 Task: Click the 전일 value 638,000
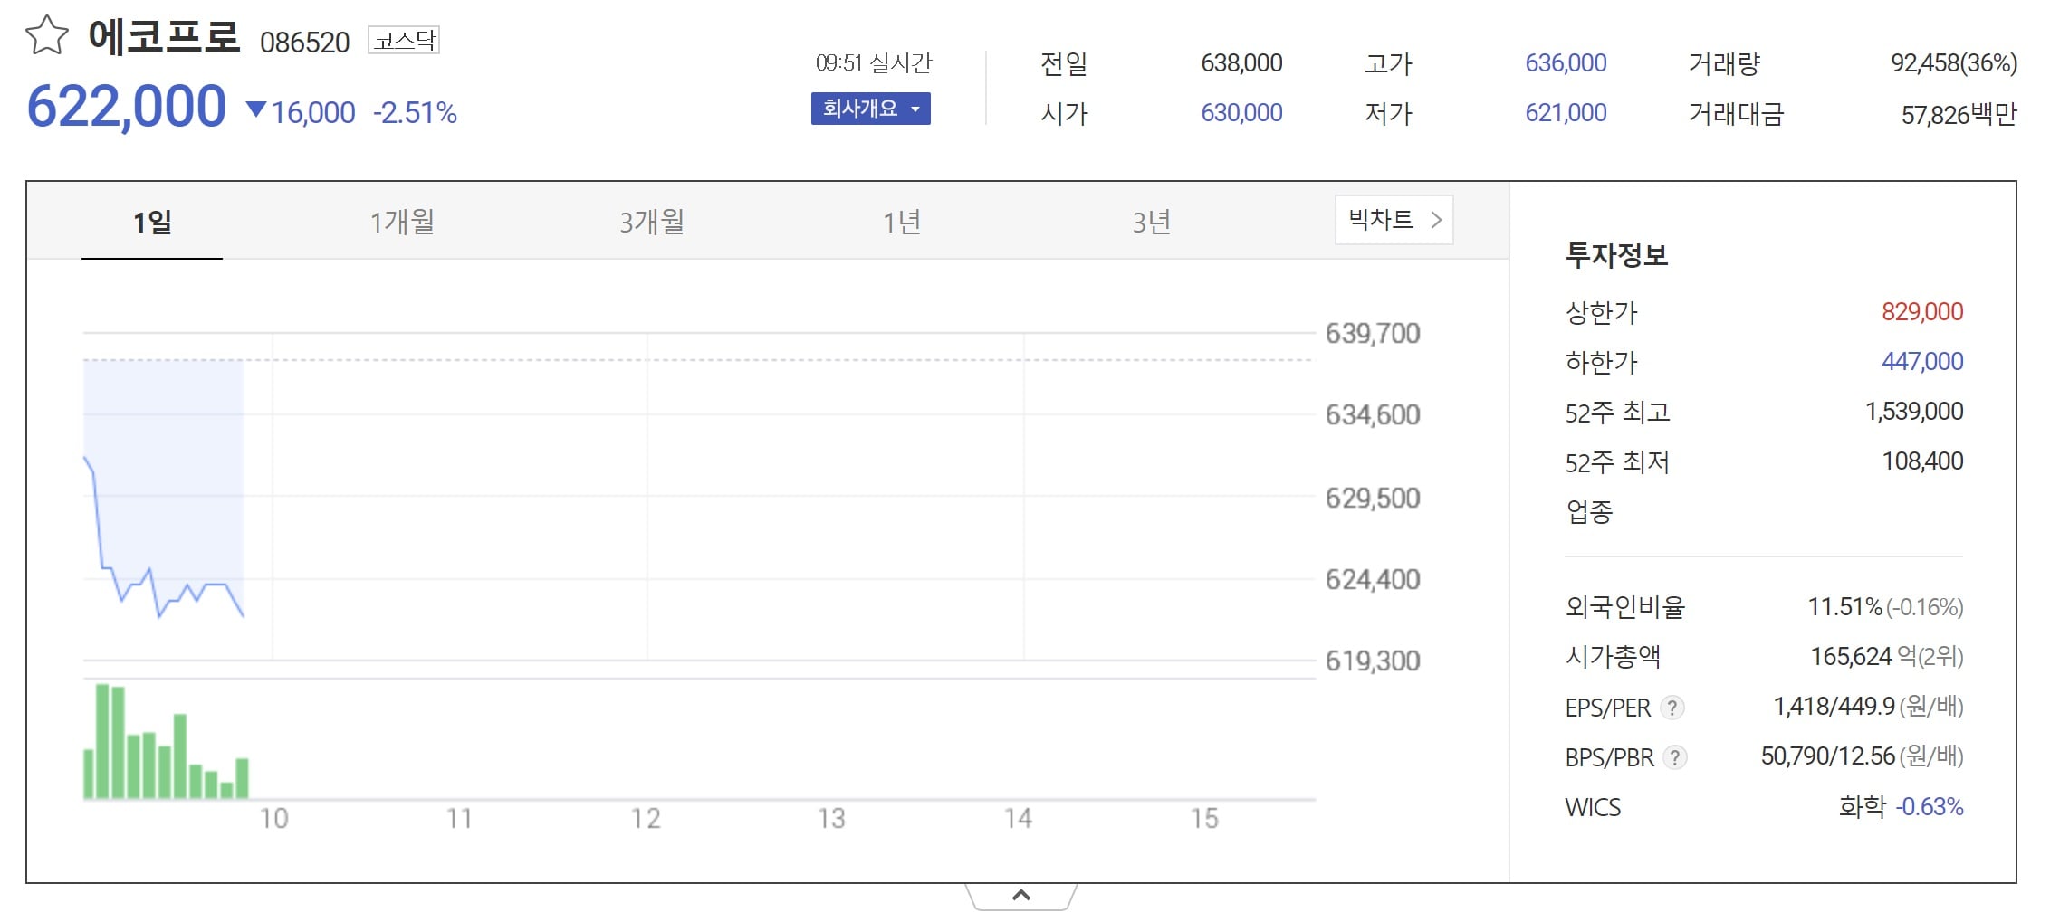click(x=1241, y=62)
